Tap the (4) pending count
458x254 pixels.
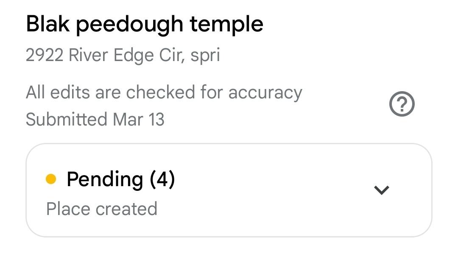tap(162, 179)
